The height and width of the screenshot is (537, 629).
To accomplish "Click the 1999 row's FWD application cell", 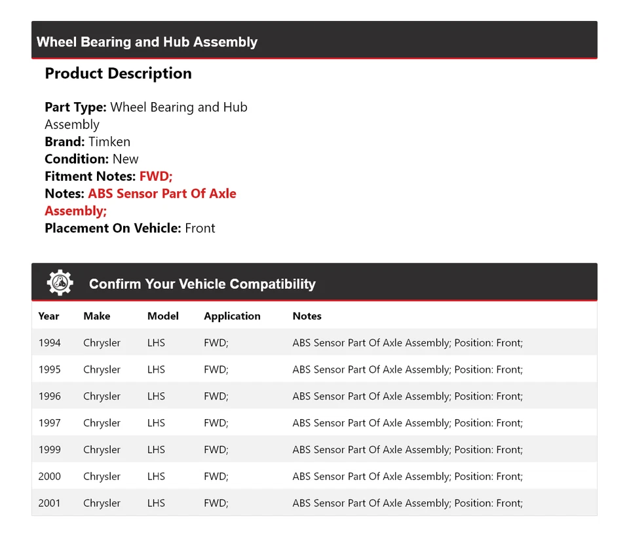I will pyautogui.click(x=216, y=450).
